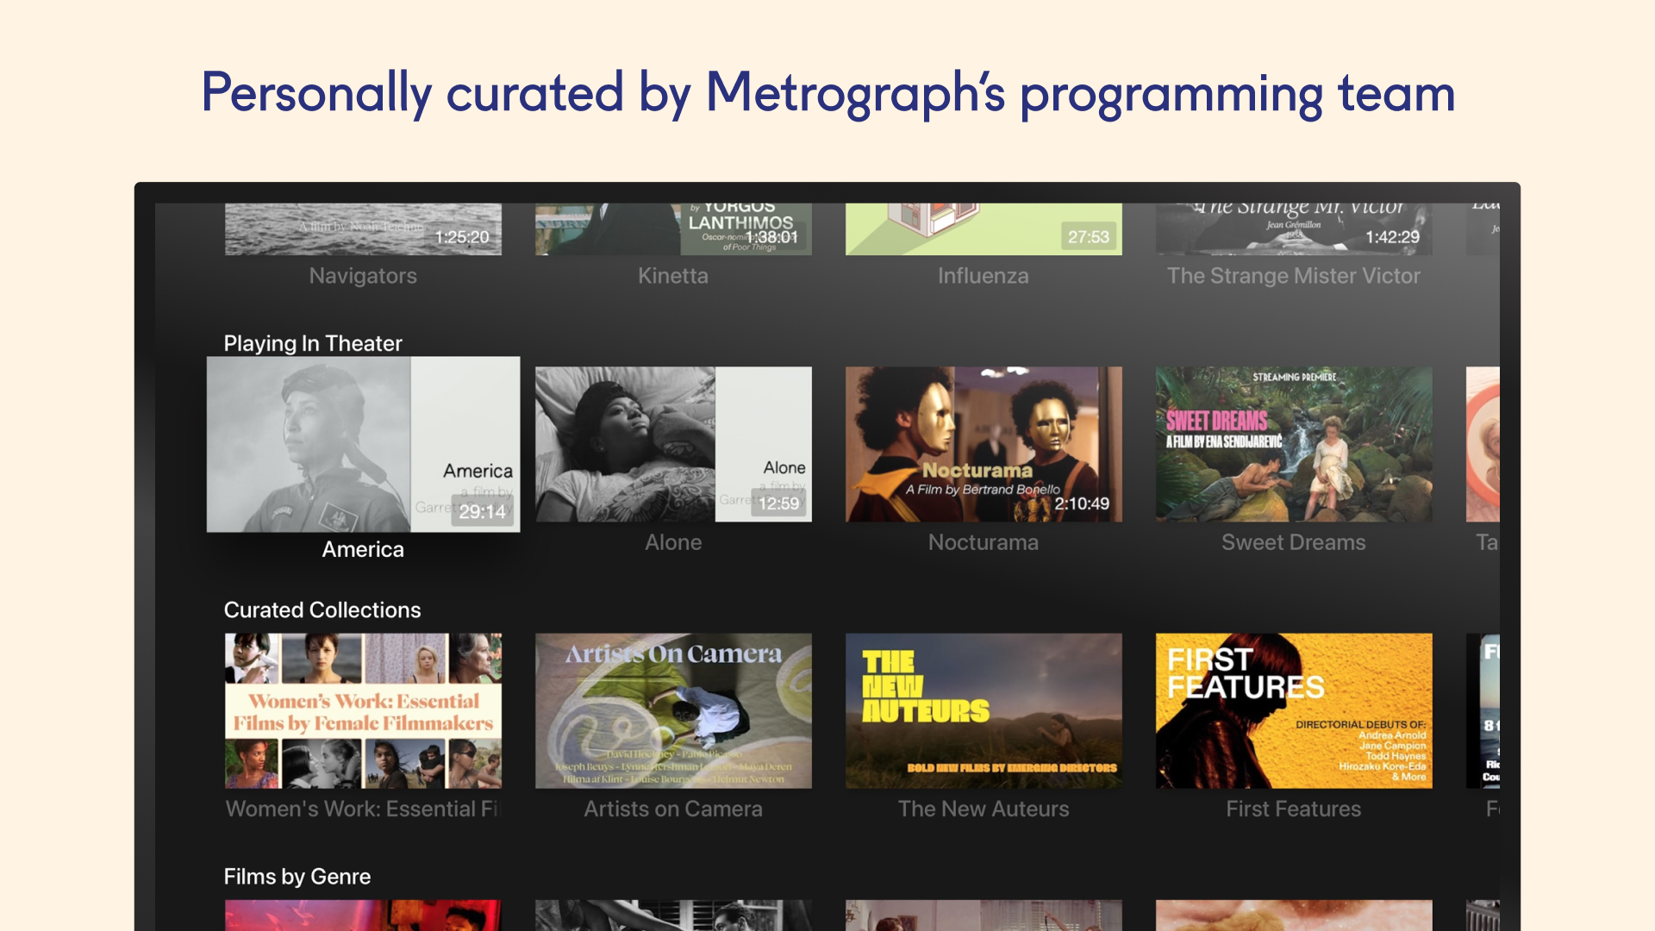The image size is (1655, 931).
Task: Click the Curated Collections heading
Action: click(x=323, y=609)
